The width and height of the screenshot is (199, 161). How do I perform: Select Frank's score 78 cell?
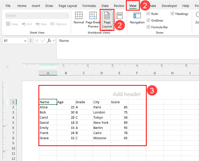(119, 133)
